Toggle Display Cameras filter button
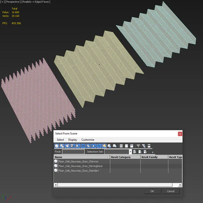203x203 pixels. [x=73, y=146]
